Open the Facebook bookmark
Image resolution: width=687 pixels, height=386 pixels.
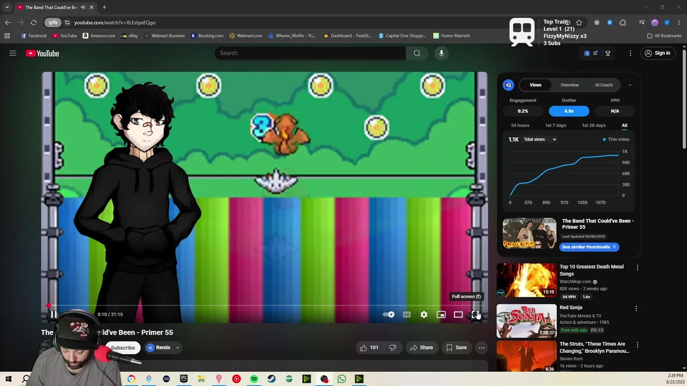coord(34,36)
